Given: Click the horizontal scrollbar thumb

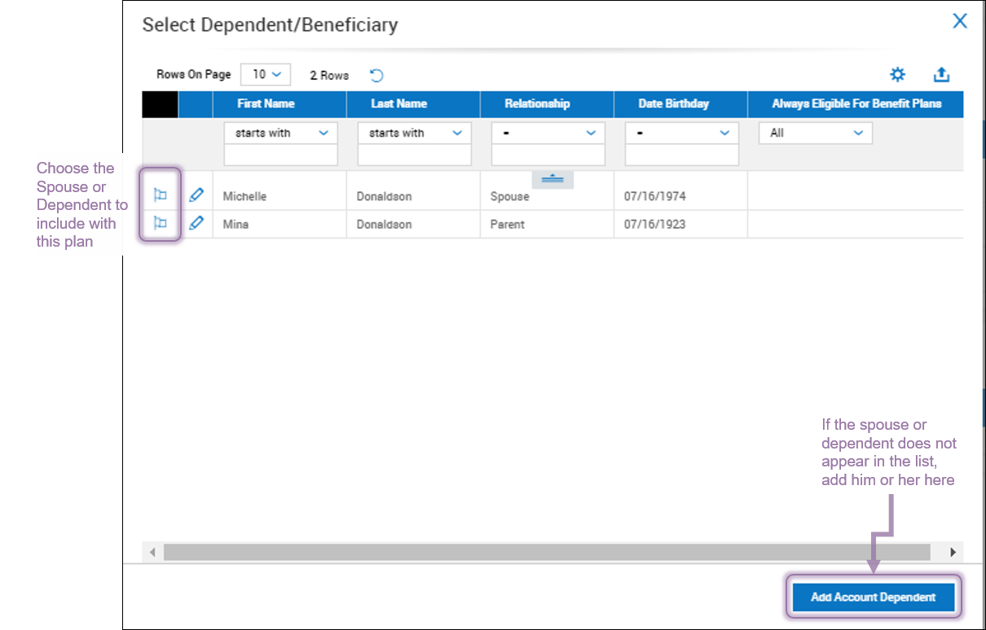Looking at the screenshot, I should point(546,552).
